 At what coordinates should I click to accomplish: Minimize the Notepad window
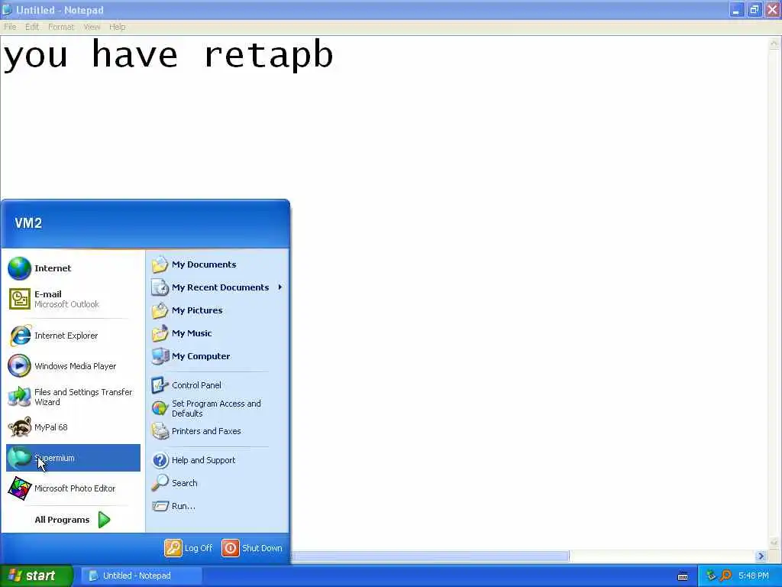point(736,9)
